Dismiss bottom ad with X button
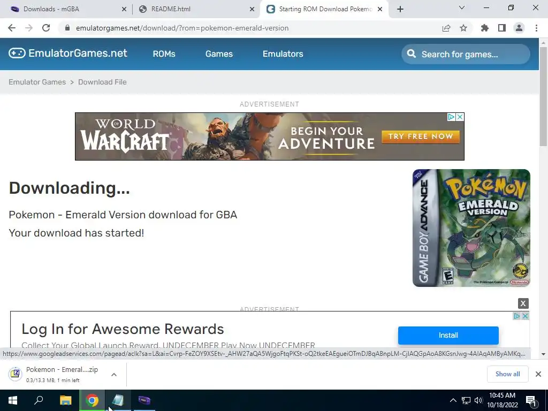 523,303
